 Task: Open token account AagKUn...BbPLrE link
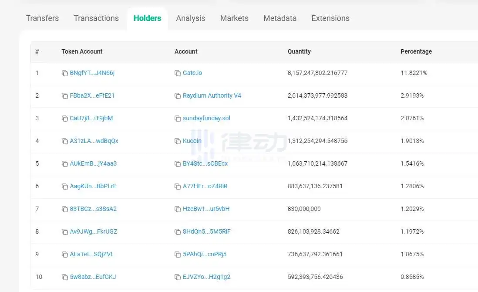93,186
